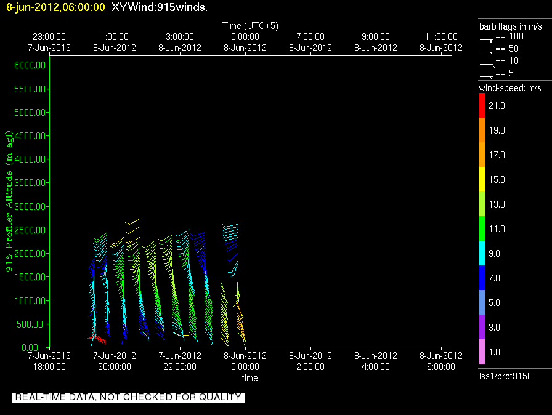Click the REAL-TIME DATA, NOT CHECKED FOR QUALITY banner
The width and height of the screenshot is (552, 415).
point(128,397)
